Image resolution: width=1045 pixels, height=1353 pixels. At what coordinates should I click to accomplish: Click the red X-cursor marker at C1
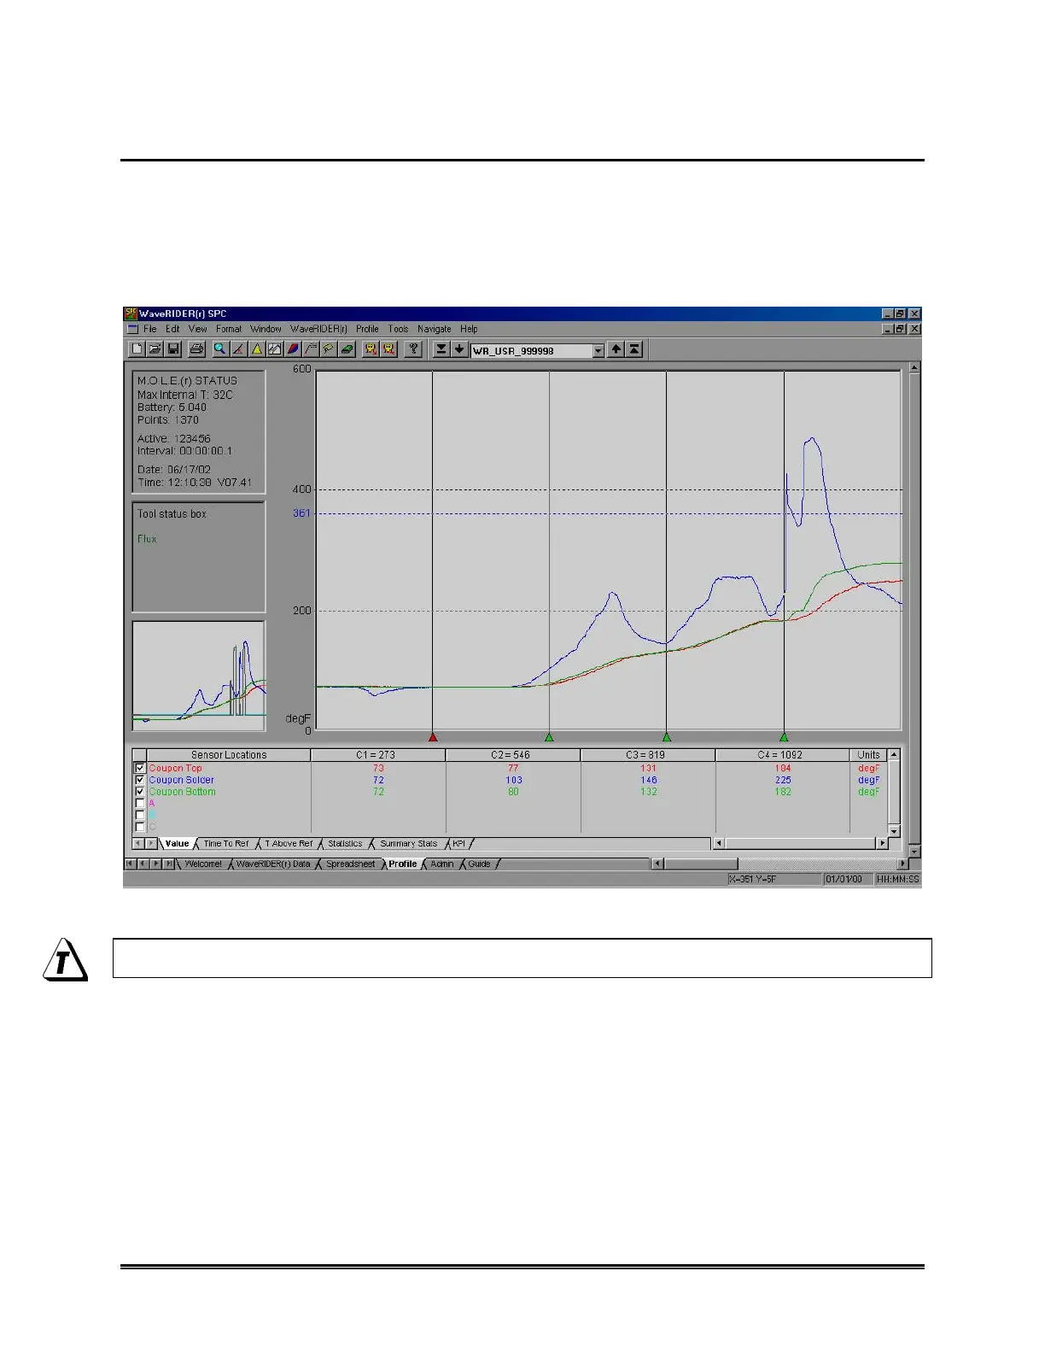pyautogui.click(x=433, y=736)
